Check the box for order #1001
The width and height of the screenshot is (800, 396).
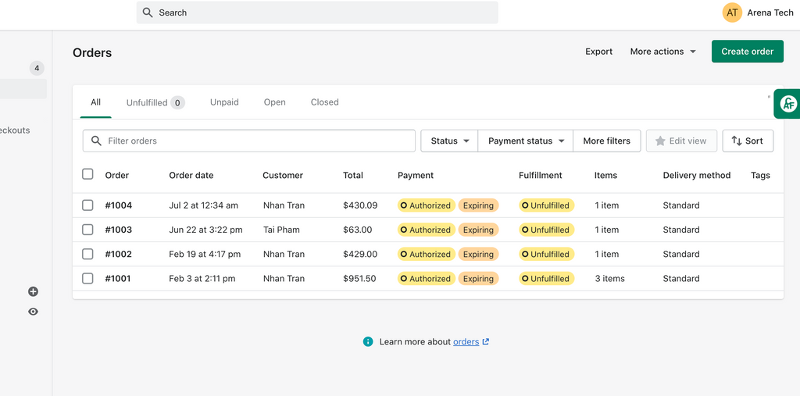coord(87,278)
